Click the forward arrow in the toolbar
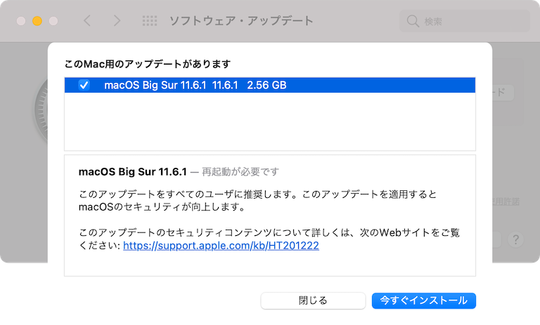Image resolution: width=540 pixels, height=325 pixels. [x=117, y=20]
